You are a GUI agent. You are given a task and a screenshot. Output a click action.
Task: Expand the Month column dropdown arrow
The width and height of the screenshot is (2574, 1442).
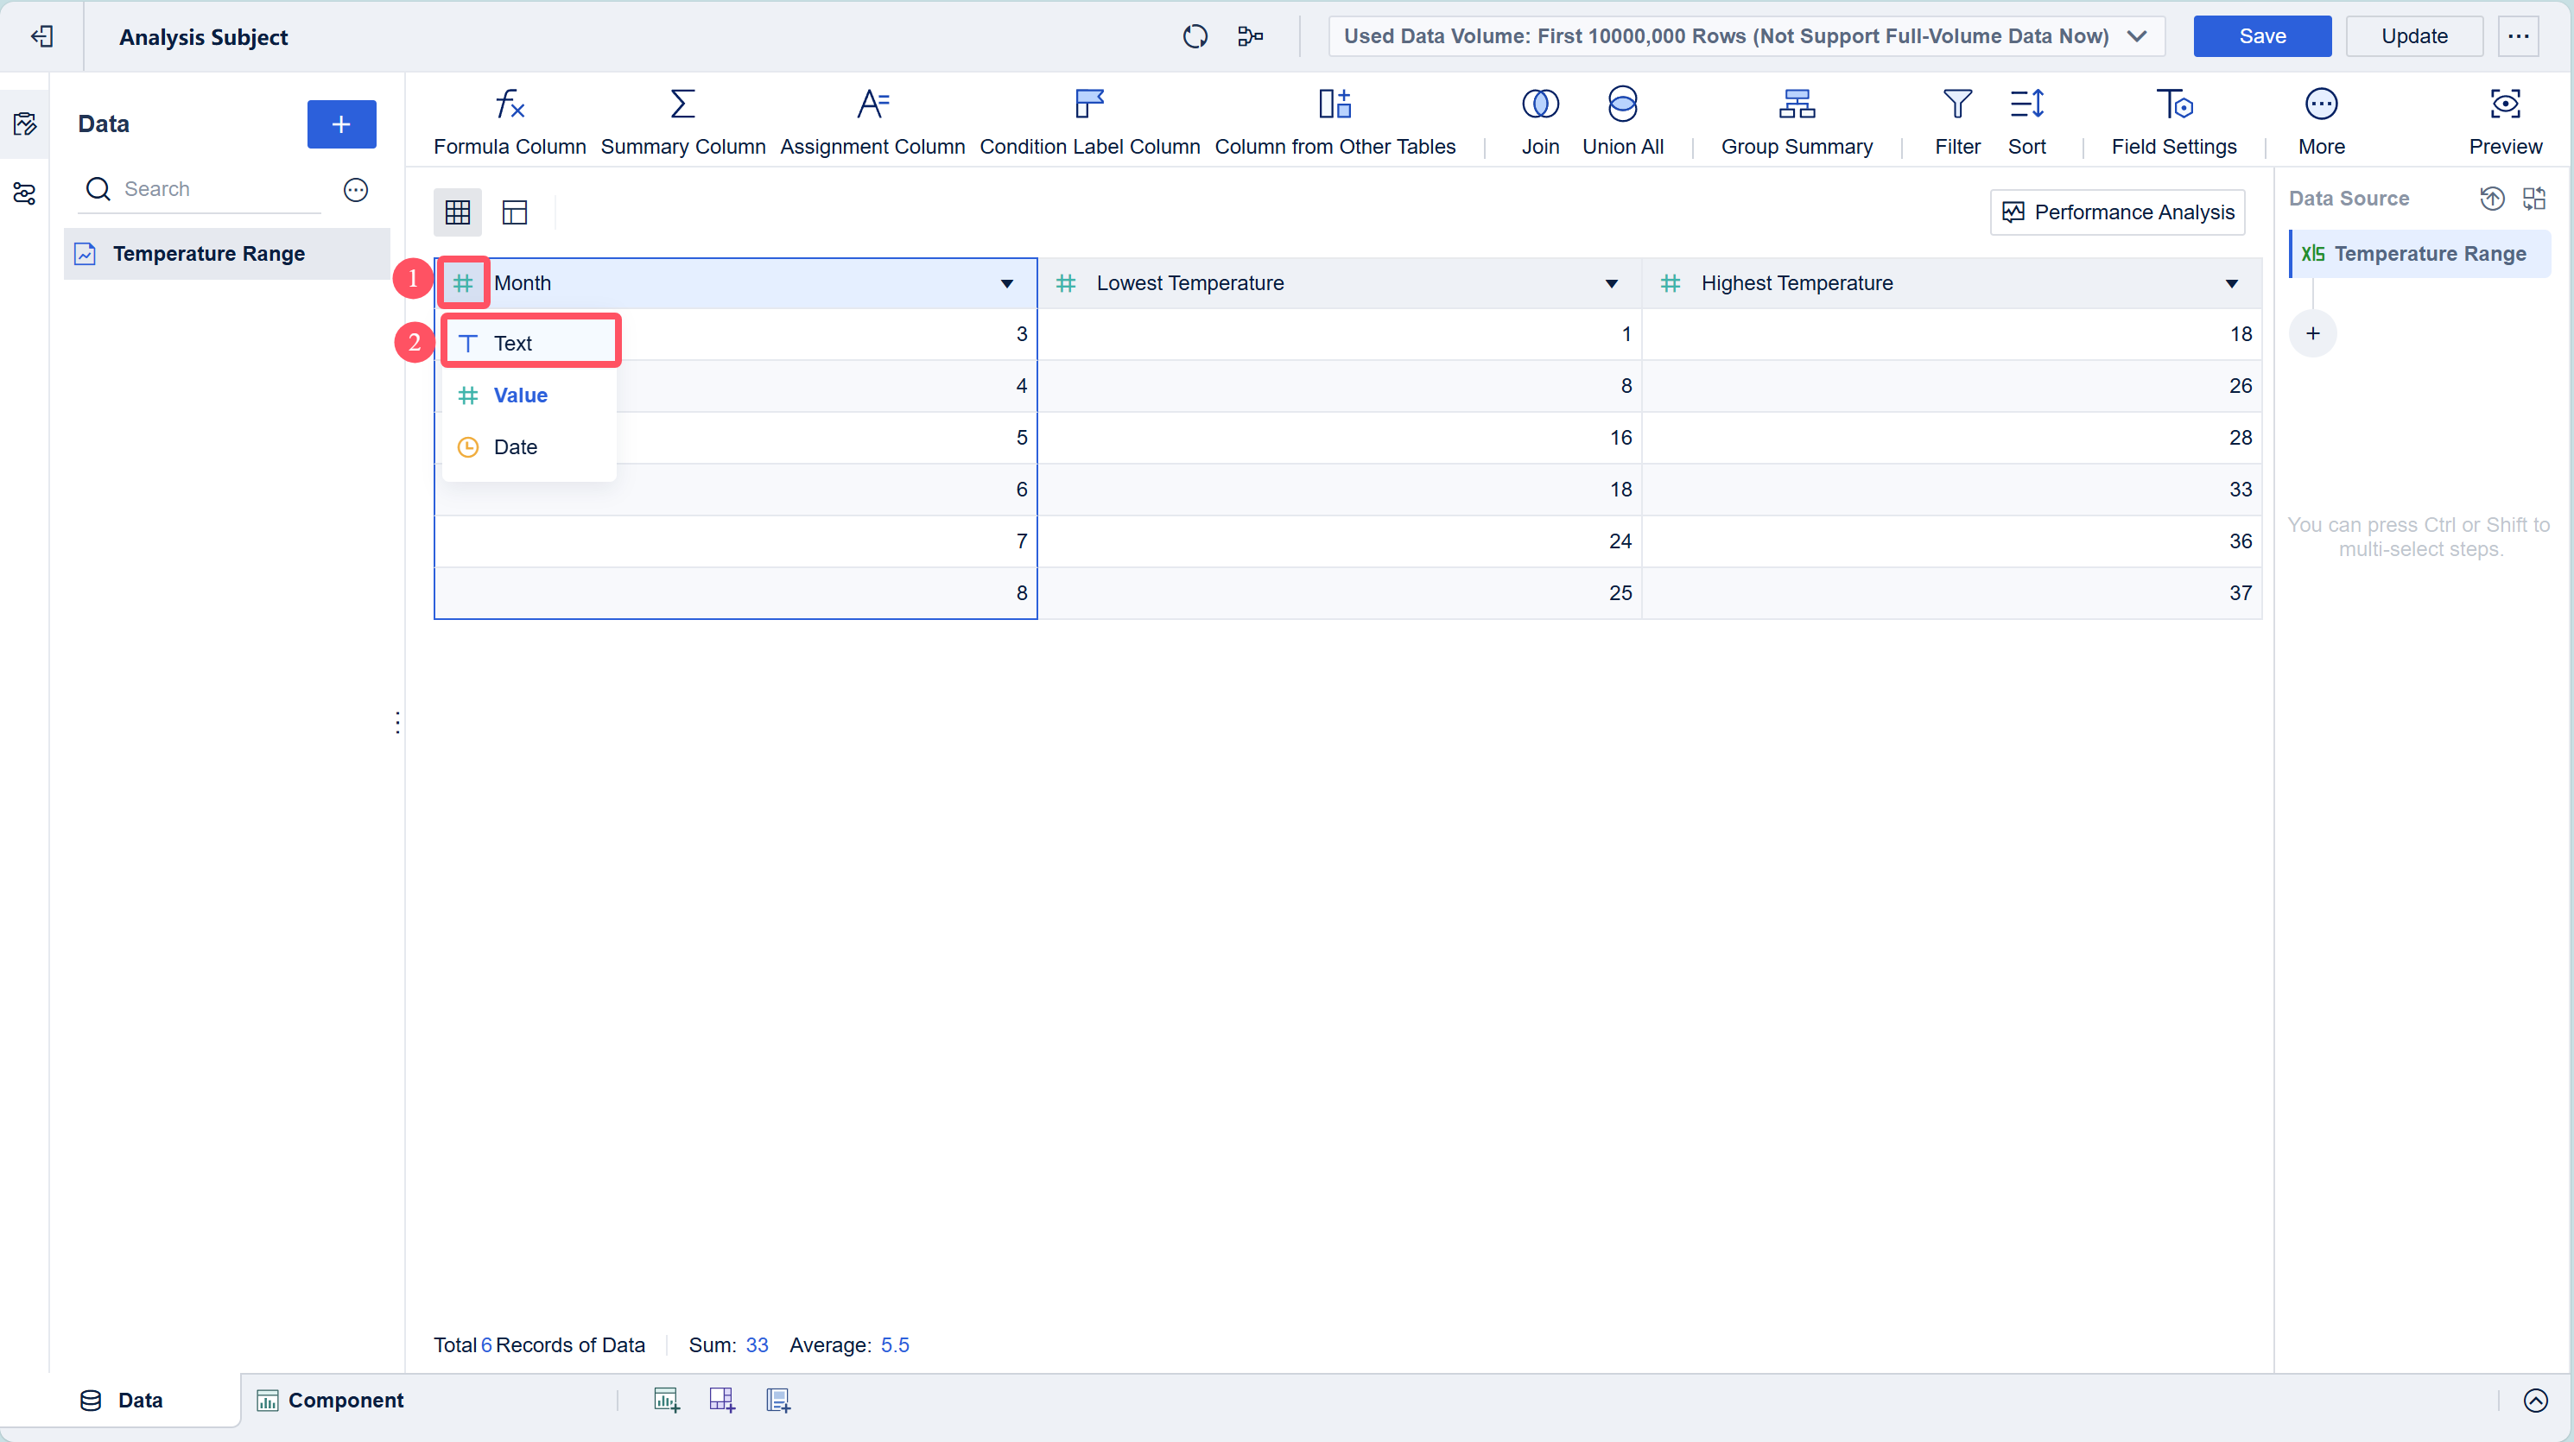pyautogui.click(x=1006, y=285)
